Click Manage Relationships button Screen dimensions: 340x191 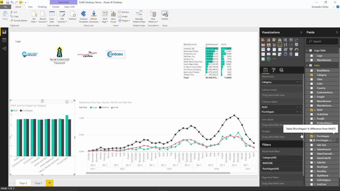coord(139,17)
